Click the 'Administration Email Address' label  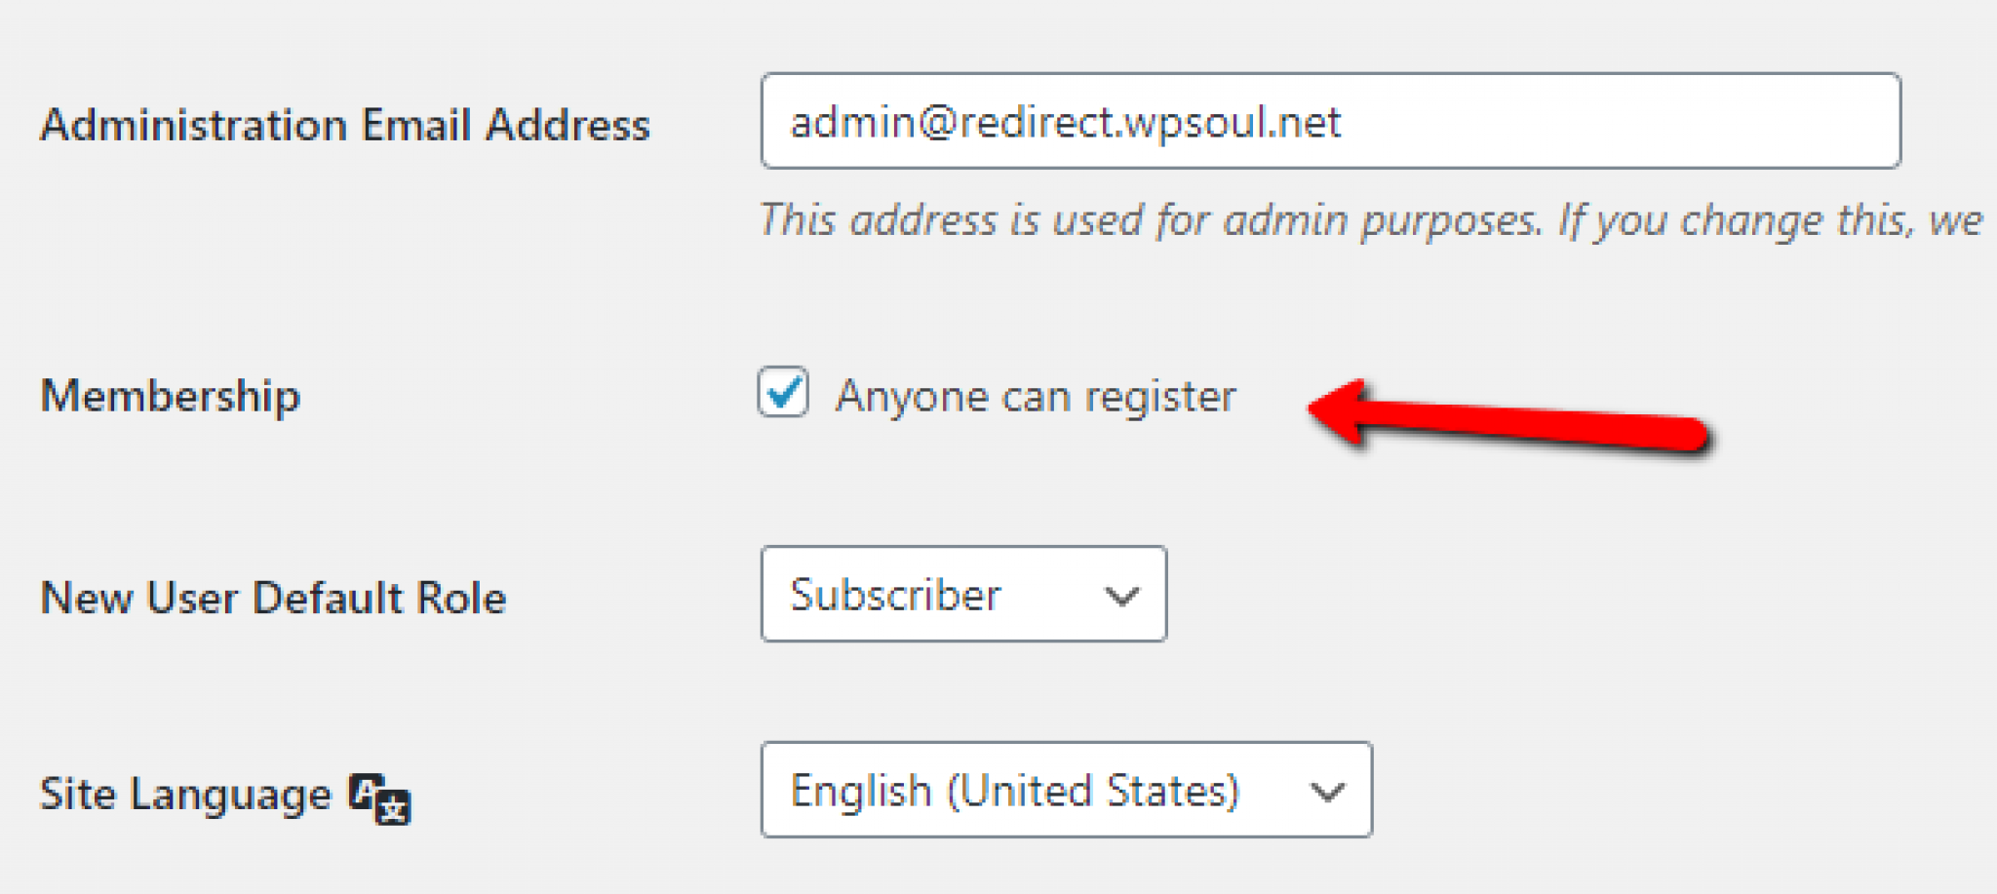345,125
